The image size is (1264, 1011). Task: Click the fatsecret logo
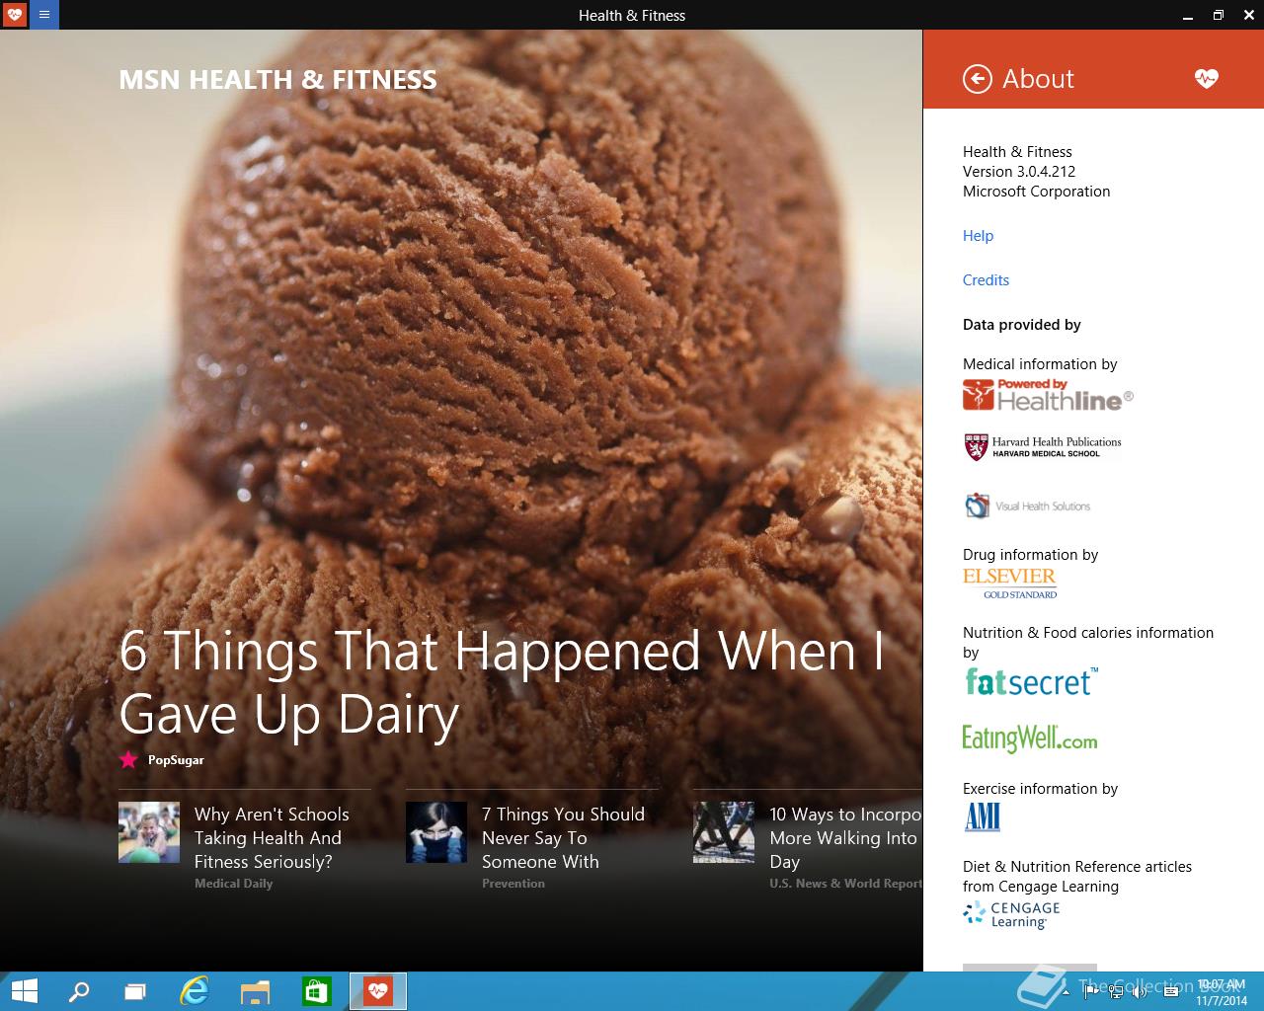pyautogui.click(x=1031, y=681)
